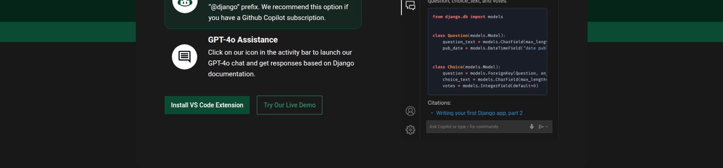Click the Citations: label
Viewport: 723px width, 168px height.
[439, 103]
